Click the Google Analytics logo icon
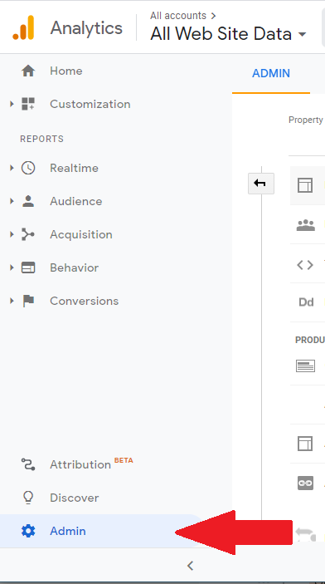Image resolution: width=325 pixels, height=584 pixels. click(x=23, y=27)
